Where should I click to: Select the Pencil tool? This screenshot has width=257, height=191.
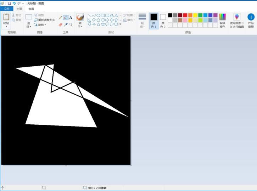coord(60,17)
